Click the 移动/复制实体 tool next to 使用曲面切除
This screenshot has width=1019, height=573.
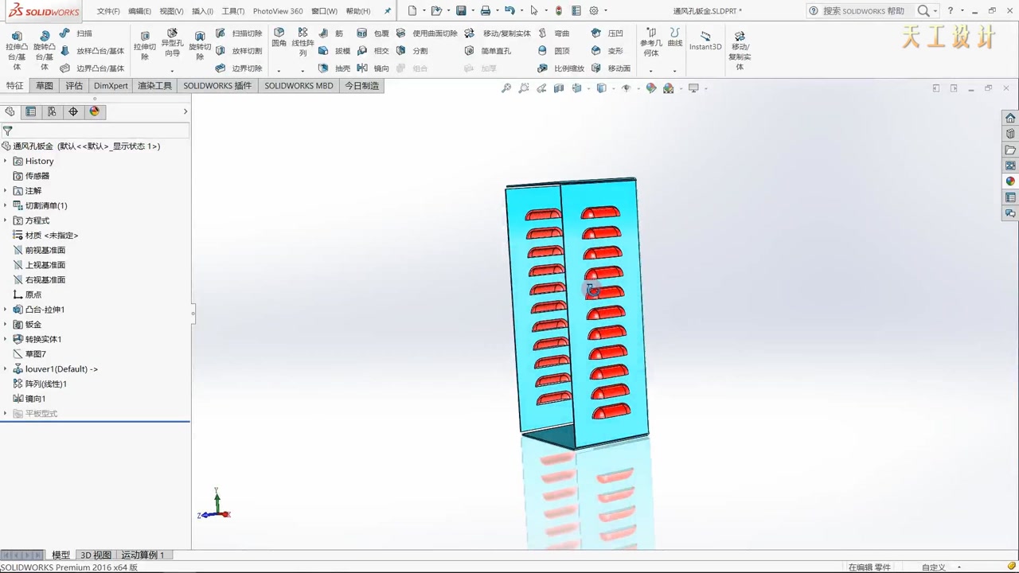tap(498, 33)
